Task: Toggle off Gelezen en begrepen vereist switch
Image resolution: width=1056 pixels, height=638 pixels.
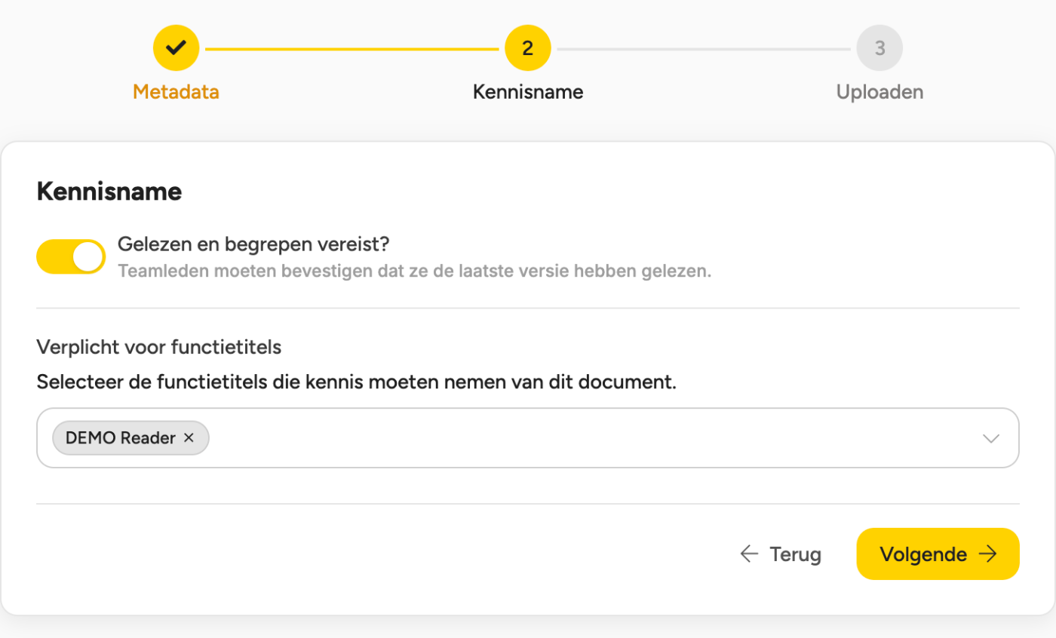Action: coord(71,257)
